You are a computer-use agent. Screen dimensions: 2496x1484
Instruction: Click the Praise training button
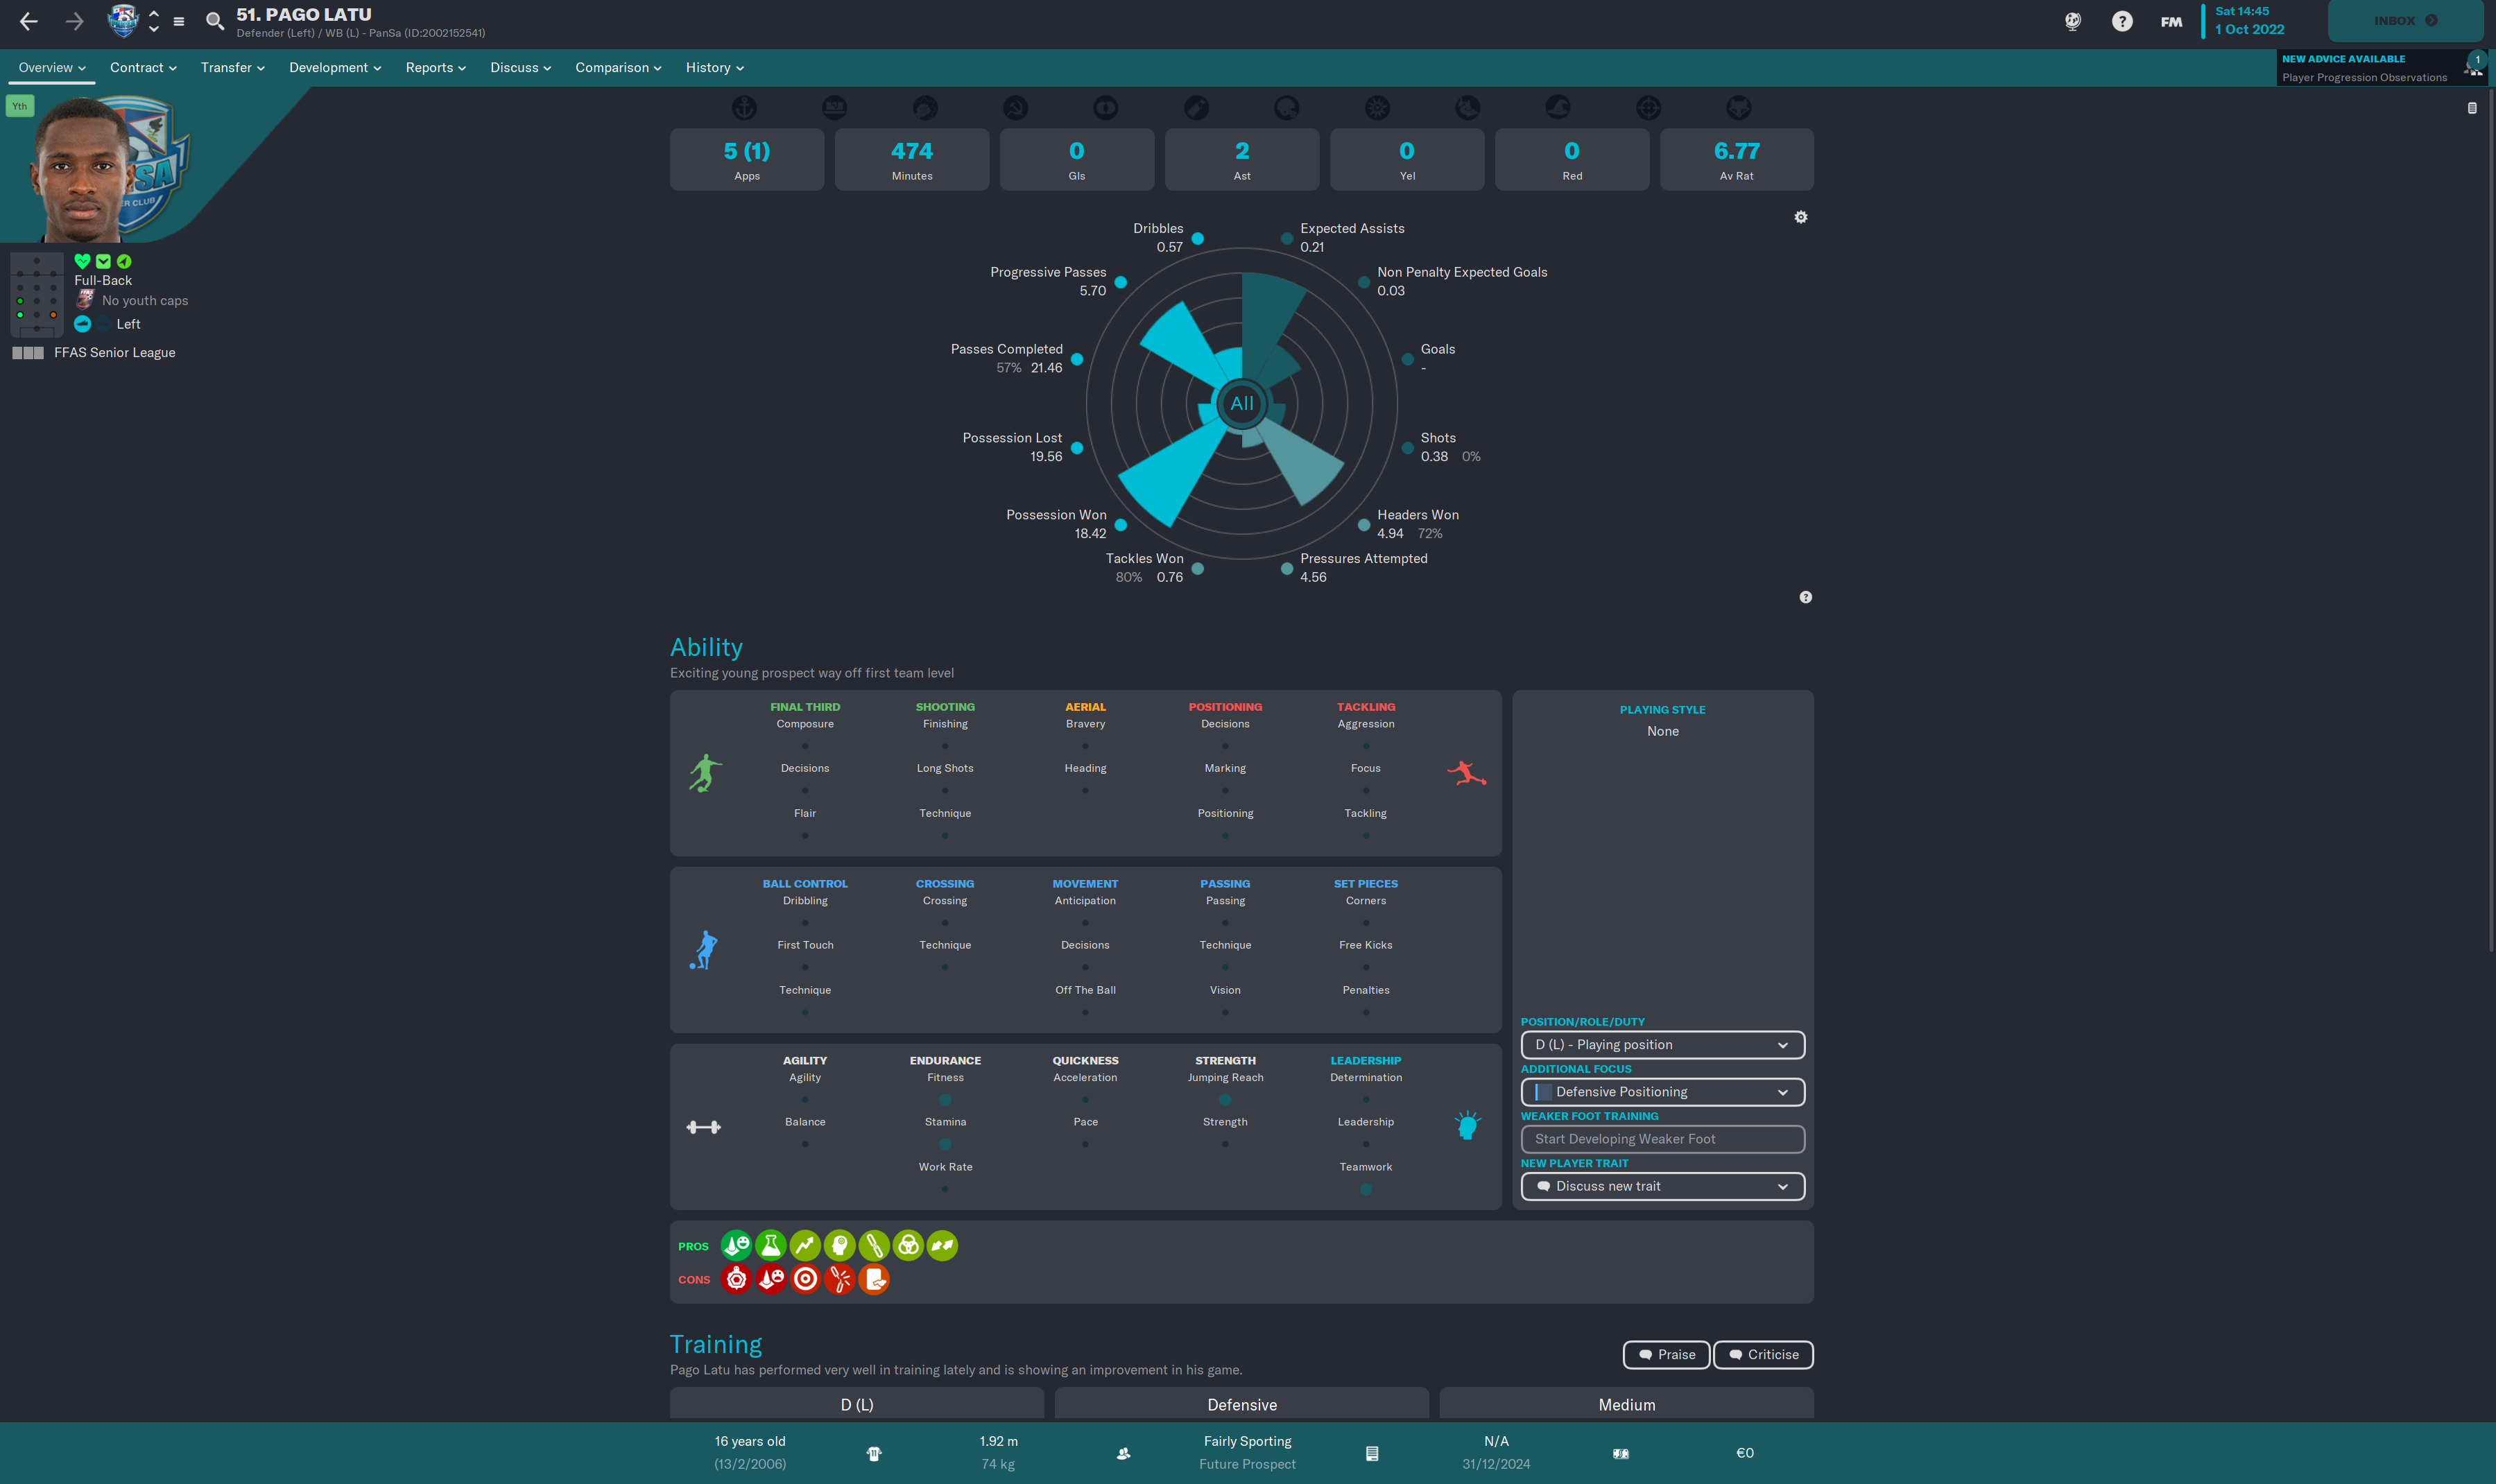pos(1666,1354)
